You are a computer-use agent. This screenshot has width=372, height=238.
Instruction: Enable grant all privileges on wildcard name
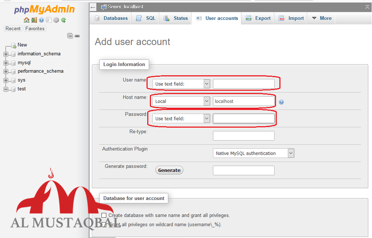click(x=104, y=224)
